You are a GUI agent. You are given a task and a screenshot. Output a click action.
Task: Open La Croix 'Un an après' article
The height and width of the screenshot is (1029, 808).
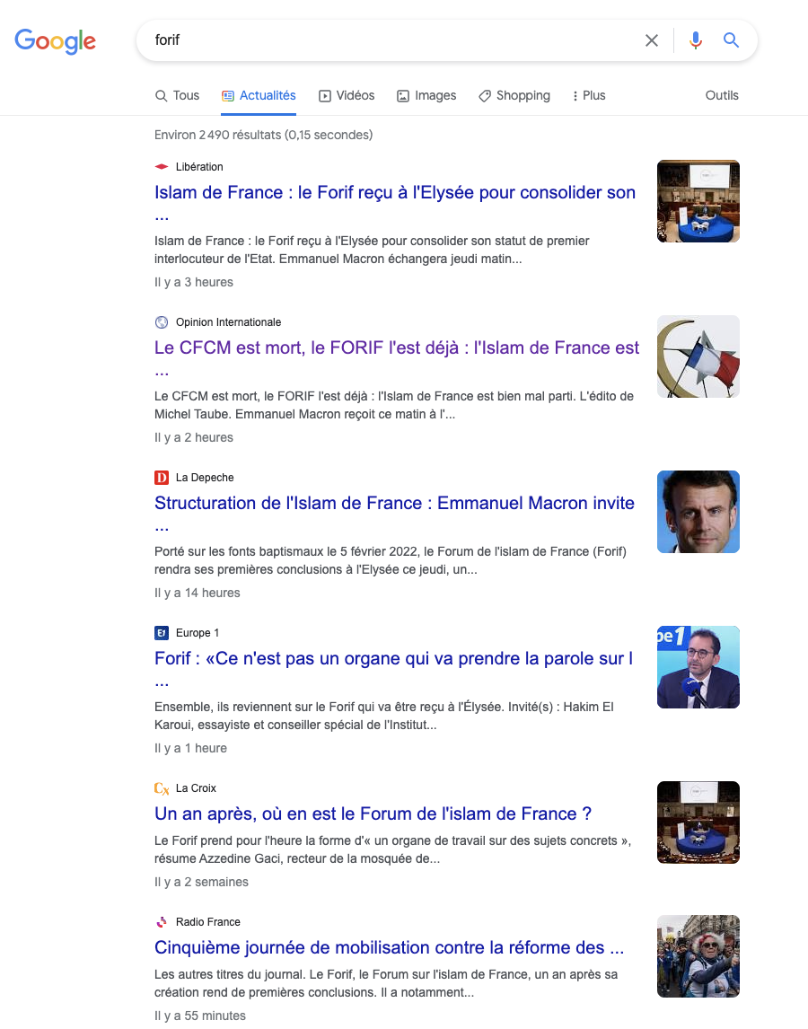[x=373, y=814]
